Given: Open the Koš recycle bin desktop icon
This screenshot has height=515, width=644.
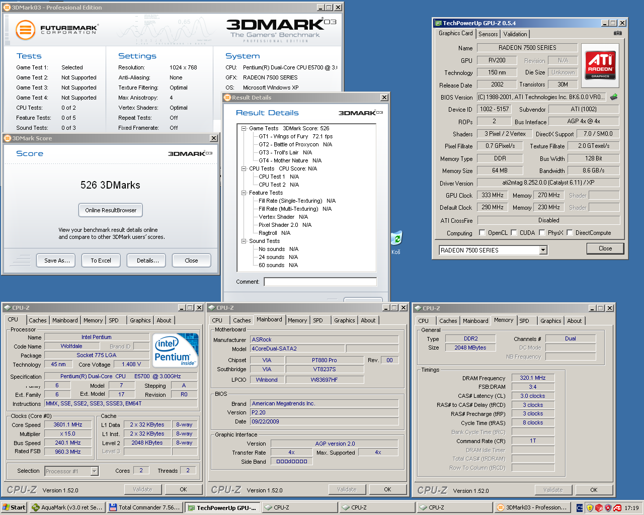Looking at the screenshot, I should point(396,242).
